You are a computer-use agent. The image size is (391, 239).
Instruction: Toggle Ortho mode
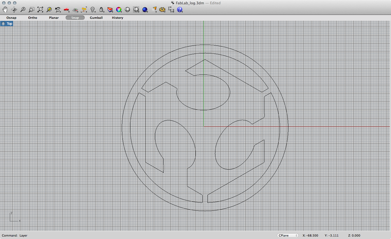pyautogui.click(x=33, y=18)
